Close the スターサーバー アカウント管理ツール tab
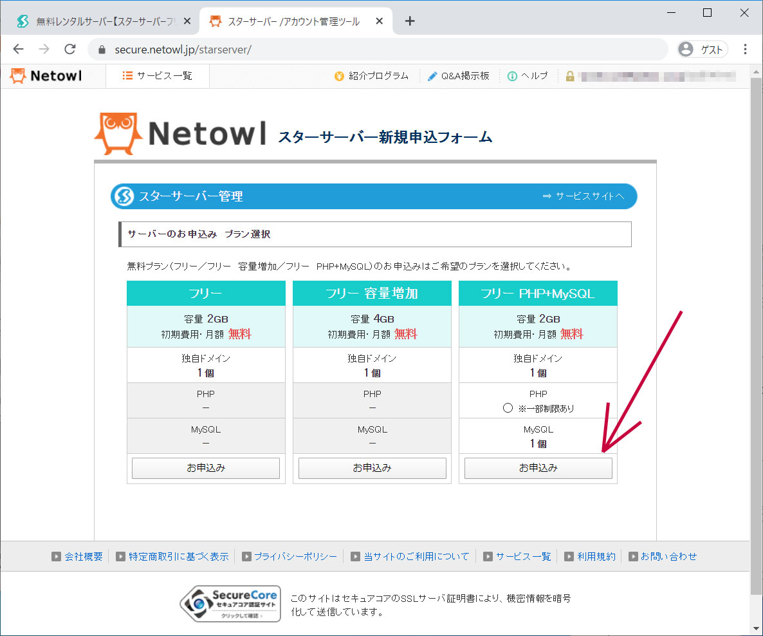763x636 pixels. coord(380,21)
